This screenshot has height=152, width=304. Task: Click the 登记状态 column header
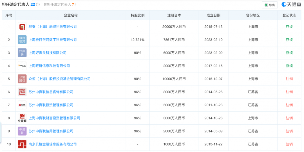(289, 15)
